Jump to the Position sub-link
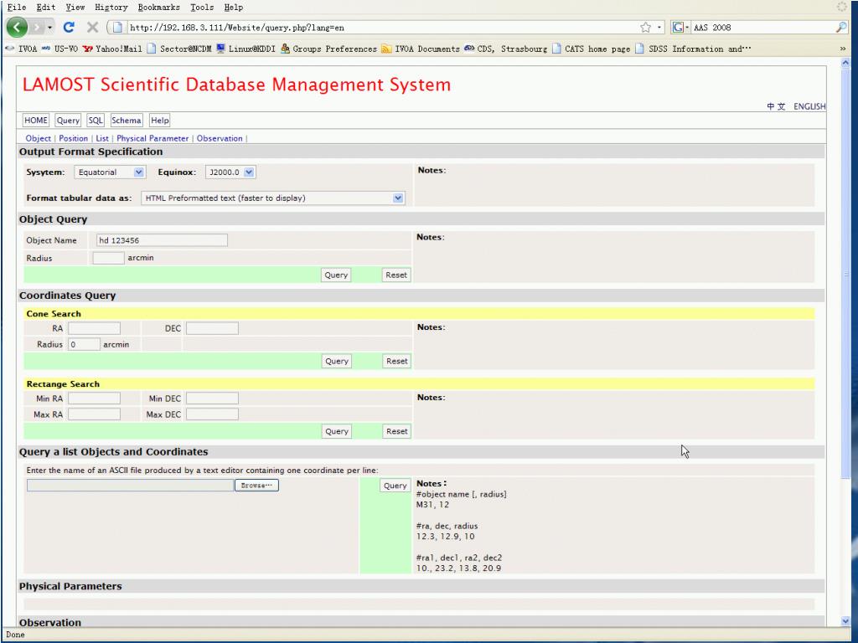 74,138
